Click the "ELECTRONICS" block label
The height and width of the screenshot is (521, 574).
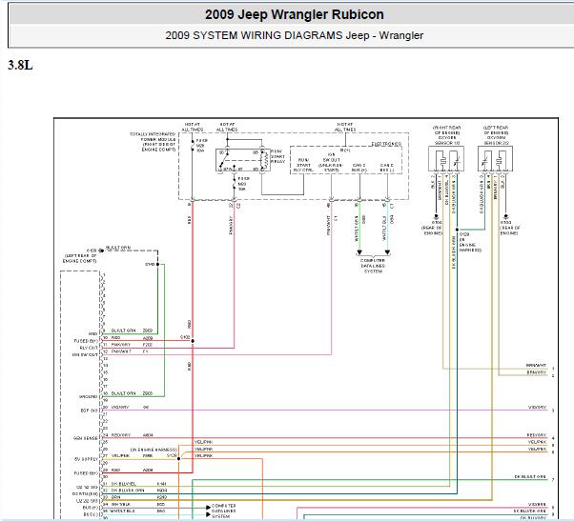point(386,144)
